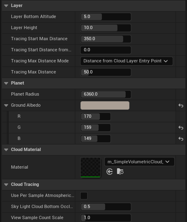Click the Planet Radius value field
The width and height of the screenshot is (187, 222).
click(x=106, y=94)
